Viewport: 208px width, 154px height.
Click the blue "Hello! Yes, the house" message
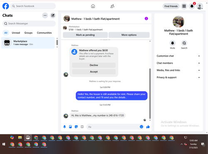(111, 96)
